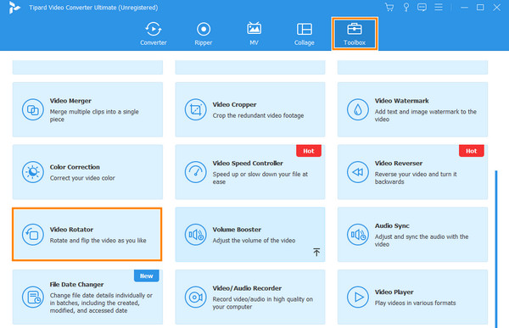Click the 'Add text and image watermark' description
The width and height of the screenshot is (509, 328).
[x=426, y=115]
